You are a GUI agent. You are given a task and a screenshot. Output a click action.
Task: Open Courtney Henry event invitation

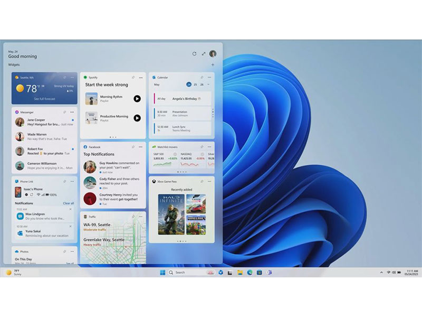tap(113, 199)
